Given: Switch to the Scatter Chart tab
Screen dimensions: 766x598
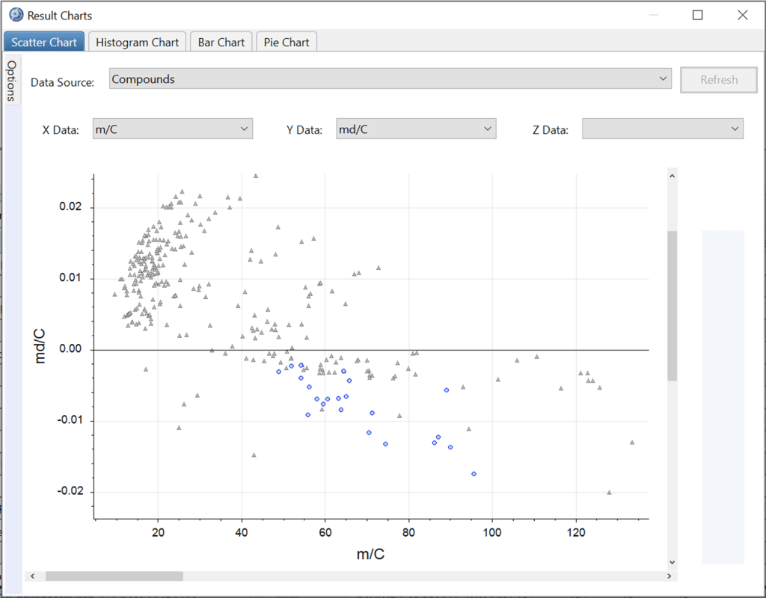Looking at the screenshot, I should click(44, 42).
